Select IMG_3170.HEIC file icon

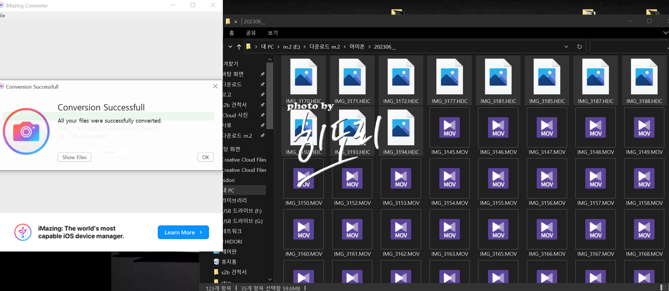pos(304,77)
